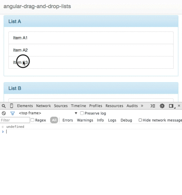182x195 pixels.
Task: Check Hide network messages option
Action: 140,120
